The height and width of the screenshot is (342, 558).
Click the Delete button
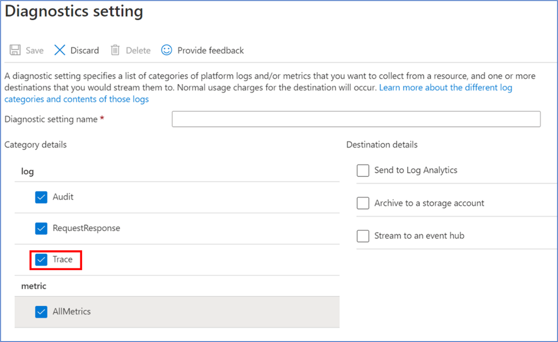click(x=139, y=50)
